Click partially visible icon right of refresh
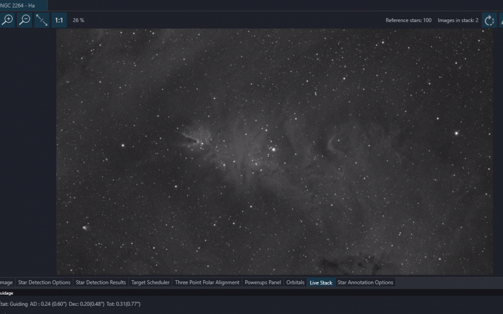Viewport: 503px width, 314px height. pyautogui.click(x=501, y=21)
